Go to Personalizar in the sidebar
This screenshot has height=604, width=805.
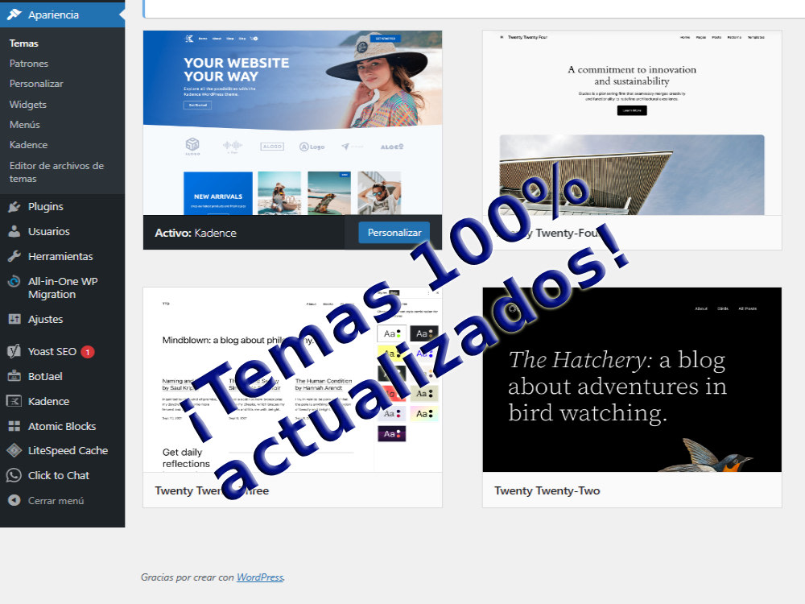(36, 84)
